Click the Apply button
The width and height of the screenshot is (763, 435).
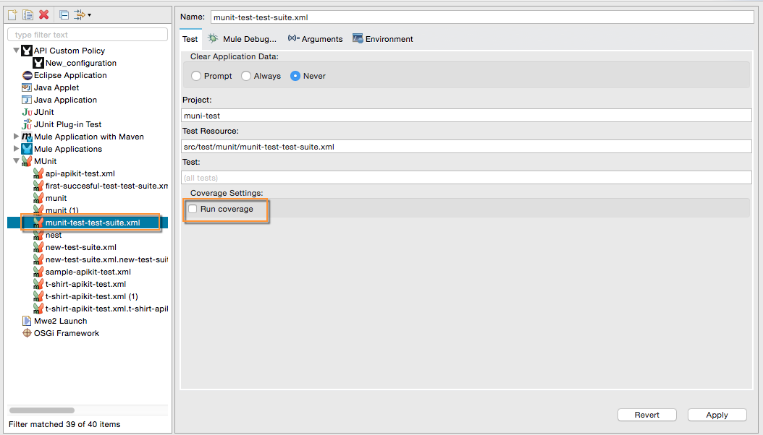(716, 415)
